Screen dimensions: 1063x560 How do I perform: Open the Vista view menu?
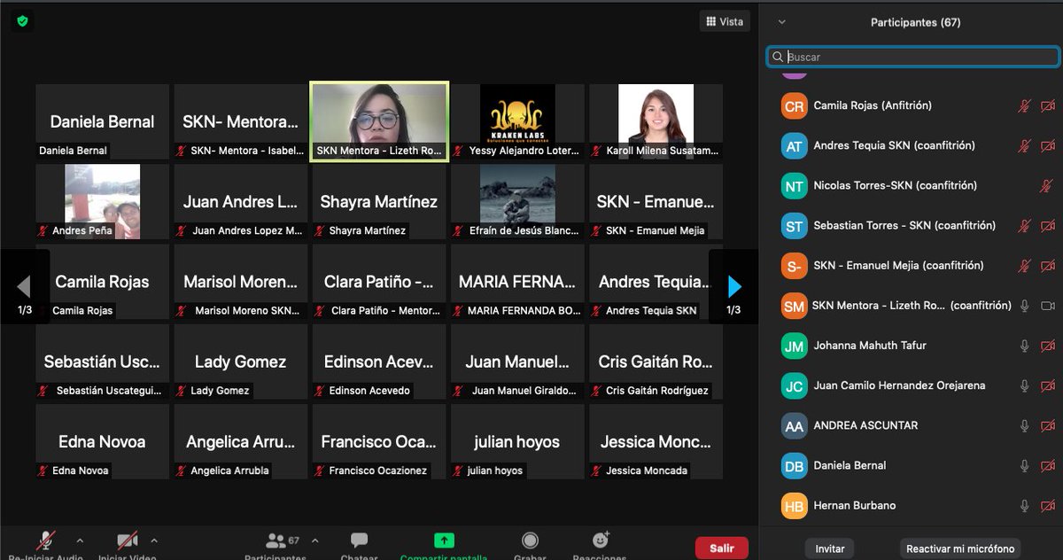724,20
